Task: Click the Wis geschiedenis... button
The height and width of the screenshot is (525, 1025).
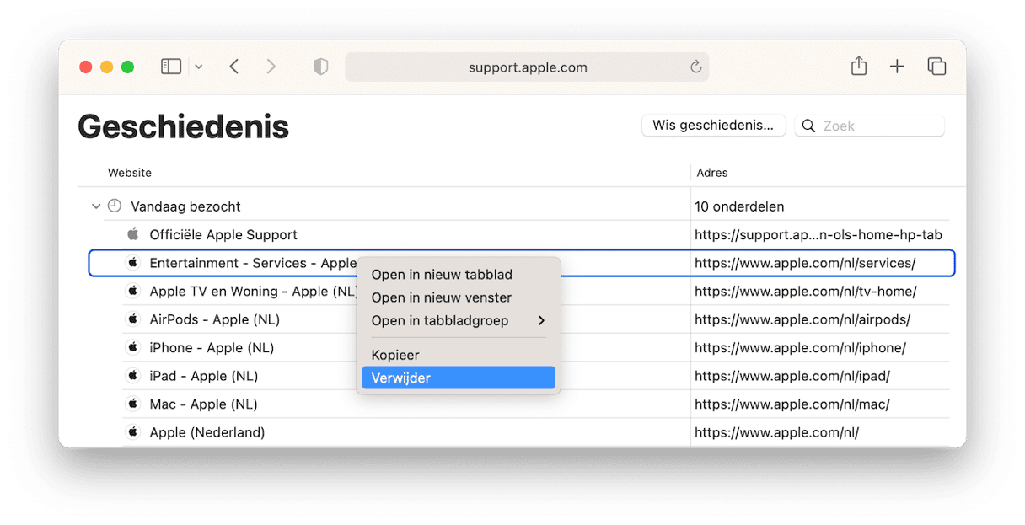Action: point(713,126)
